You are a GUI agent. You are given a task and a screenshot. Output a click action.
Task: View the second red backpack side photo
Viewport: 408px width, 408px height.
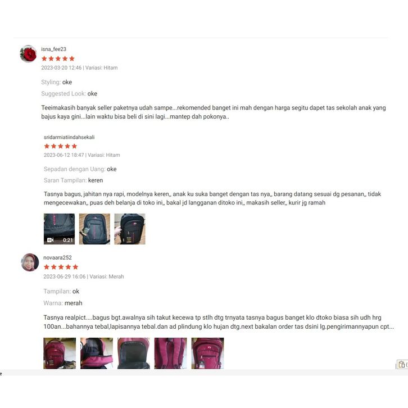click(x=97, y=353)
